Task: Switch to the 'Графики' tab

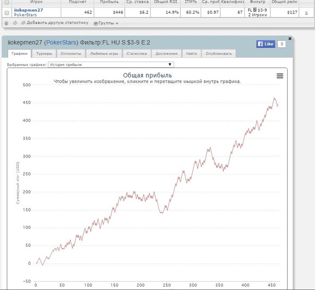Action: [x=19, y=54]
